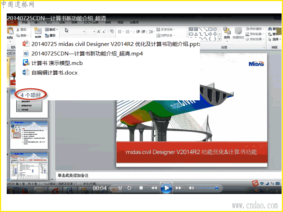Click the Increase Font Size icon
The image size is (283, 212).
(x=99, y=31)
